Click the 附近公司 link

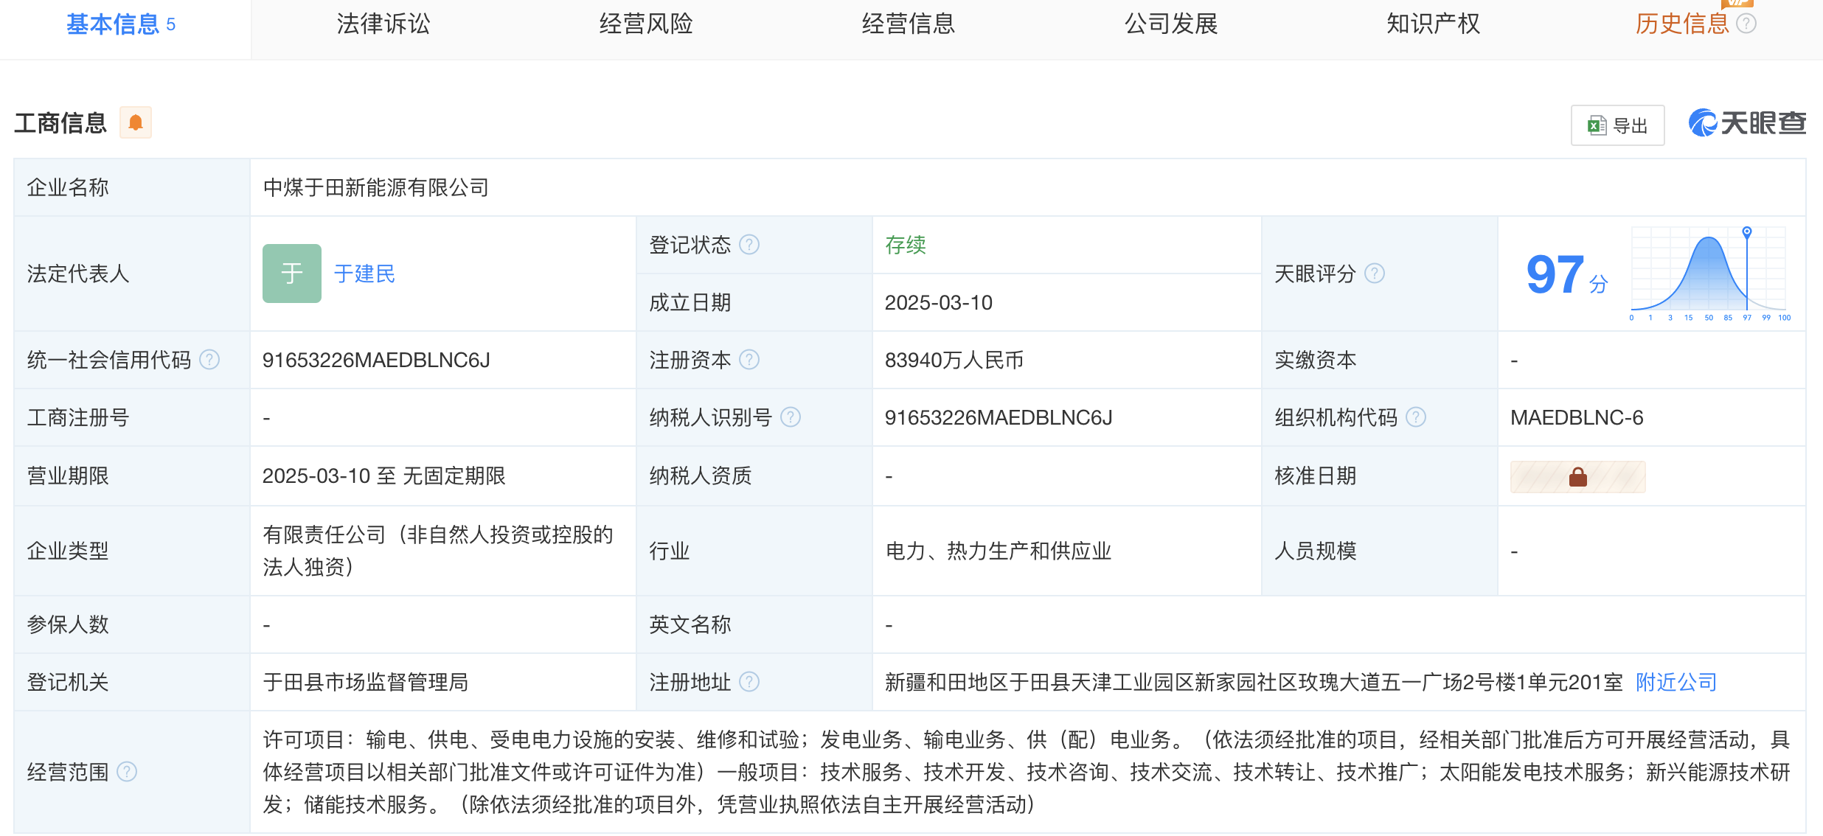click(1676, 682)
